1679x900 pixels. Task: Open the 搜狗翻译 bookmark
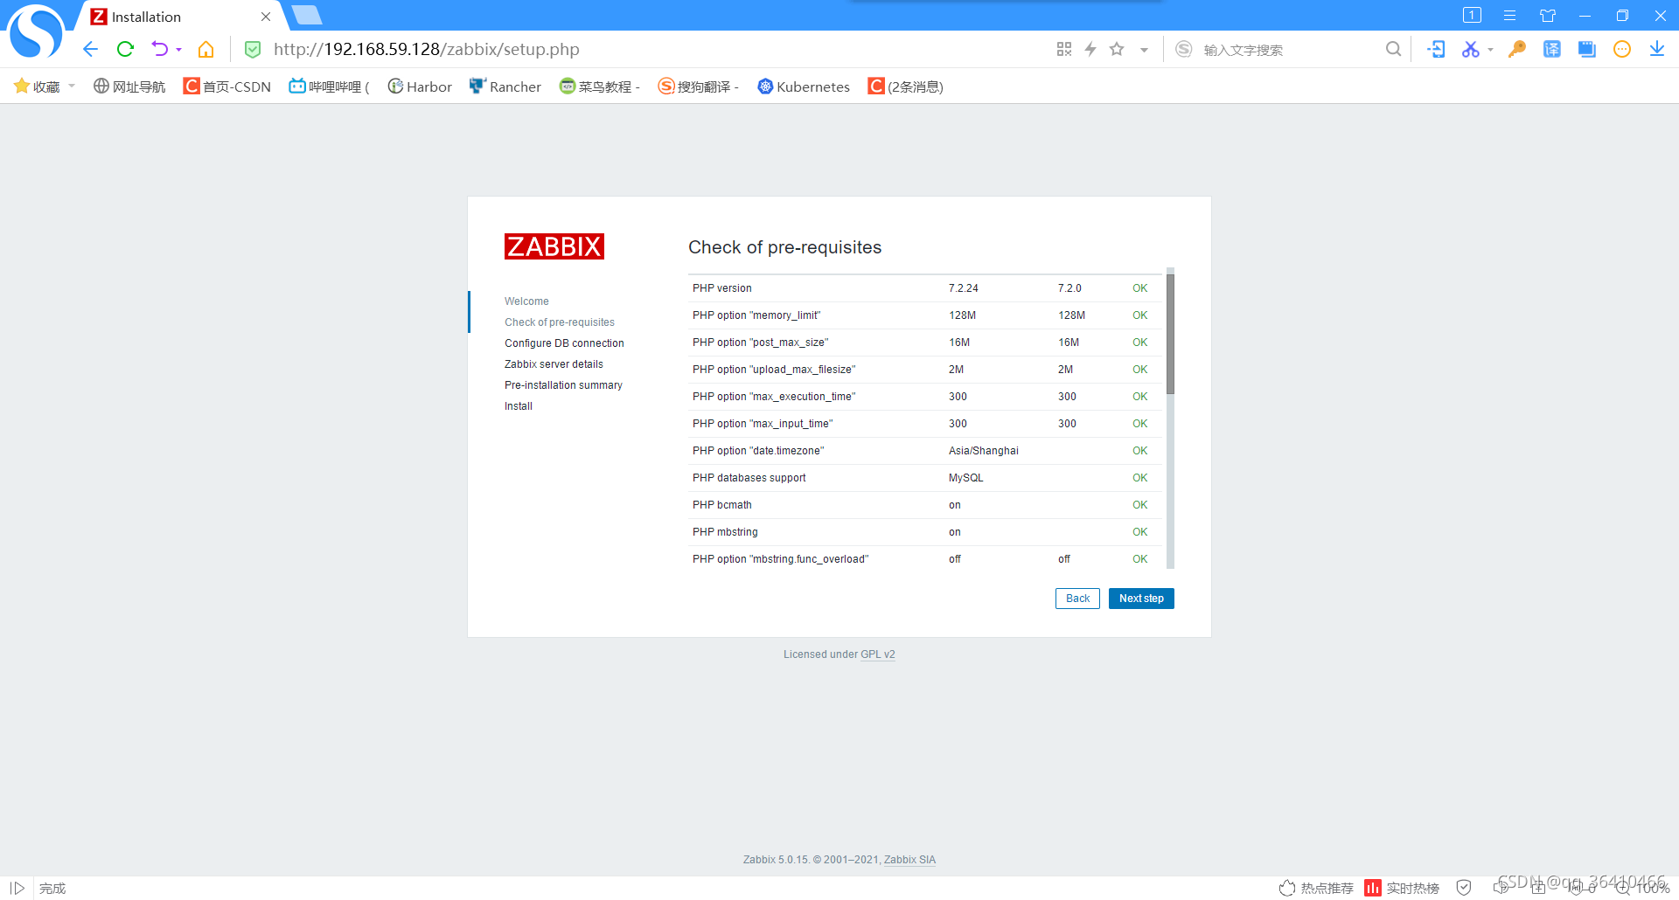click(x=699, y=87)
